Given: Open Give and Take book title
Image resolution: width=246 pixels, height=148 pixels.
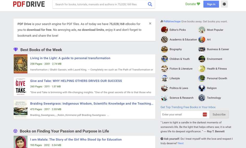Looking at the screenshot, I should 76,81.
